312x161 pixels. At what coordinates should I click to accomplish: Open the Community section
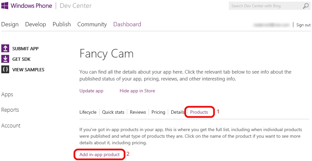pos(92,24)
